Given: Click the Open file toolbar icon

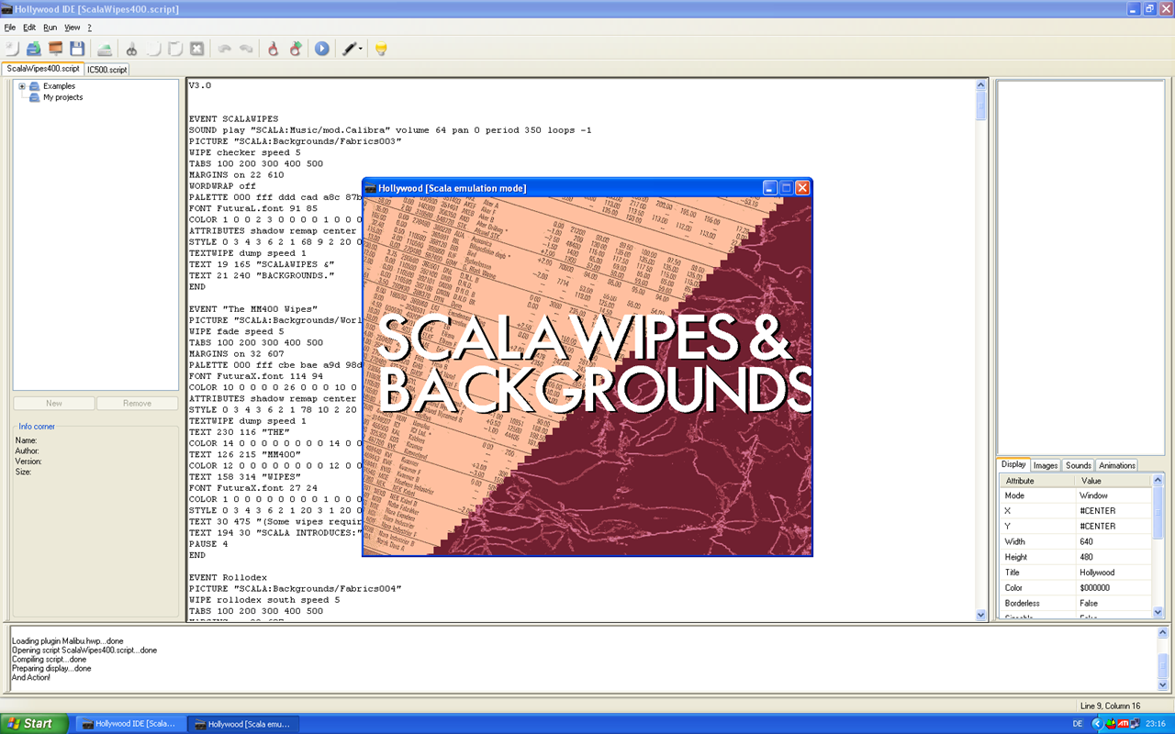Looking at the screenshot, I should pyautogui.click(x=33, y=49).
